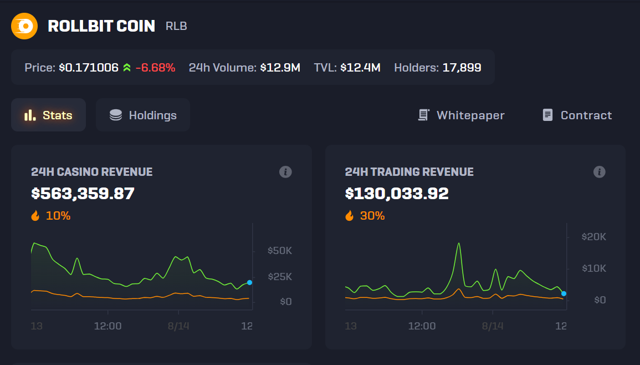640x365 pixels.
Task: Click the 12:00 label on trading chart
Action: pos(422,326)
